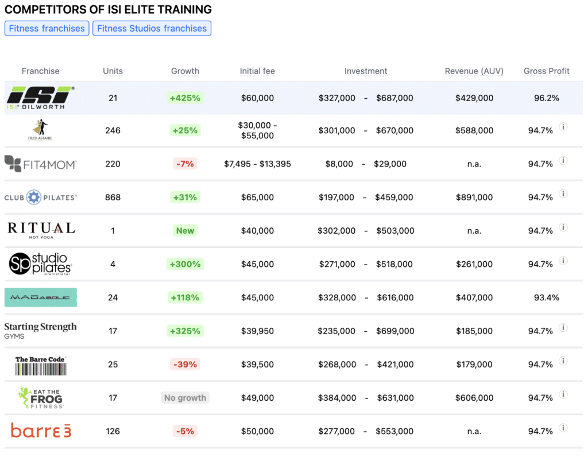Select the $30,000 - $55,000 fee cell
Image resolution: width=588 pixels, height=457 pixels.
click(257, 130)
